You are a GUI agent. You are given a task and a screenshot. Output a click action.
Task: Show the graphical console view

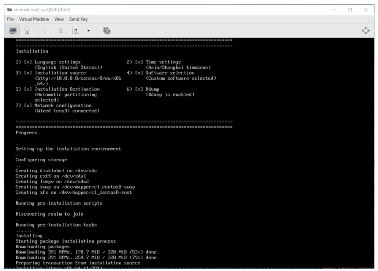pos(13,31)
